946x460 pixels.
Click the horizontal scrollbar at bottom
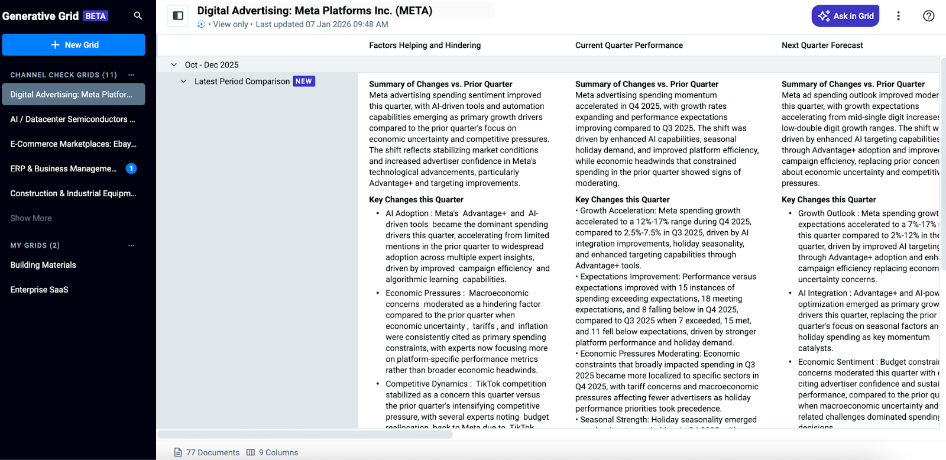(x=305, y=435)
